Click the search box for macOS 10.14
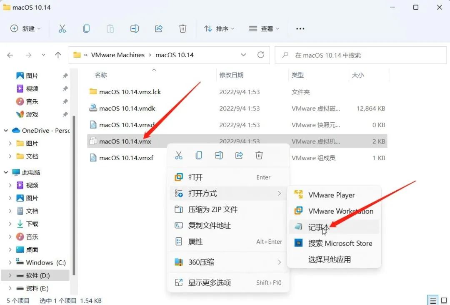Viewport: 450px width, 305px height. tap(360, 55)
